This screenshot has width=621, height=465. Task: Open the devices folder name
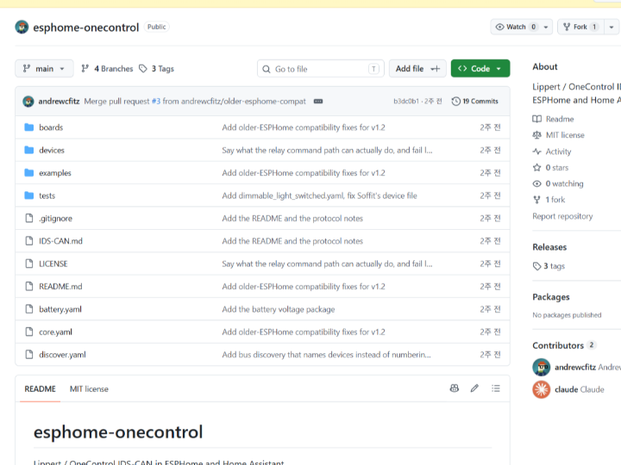pos(52,150)
